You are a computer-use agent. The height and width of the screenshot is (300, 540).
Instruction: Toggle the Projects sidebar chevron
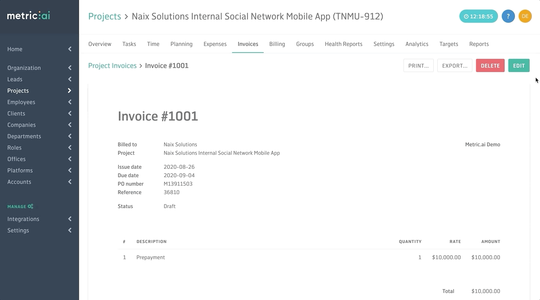point(70,90)
